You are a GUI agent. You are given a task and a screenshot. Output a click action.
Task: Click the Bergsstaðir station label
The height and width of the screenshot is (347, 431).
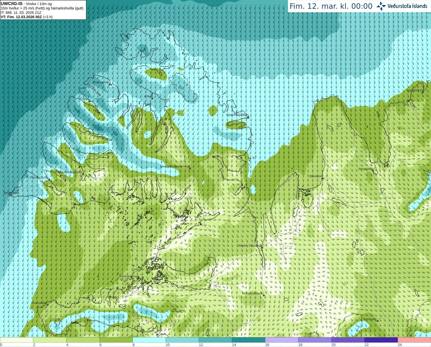pyautogui.click(x=365, y=169)
